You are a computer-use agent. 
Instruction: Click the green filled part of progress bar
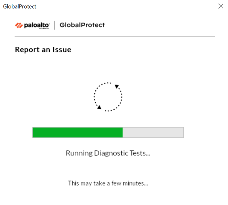[x=77, y=133]
